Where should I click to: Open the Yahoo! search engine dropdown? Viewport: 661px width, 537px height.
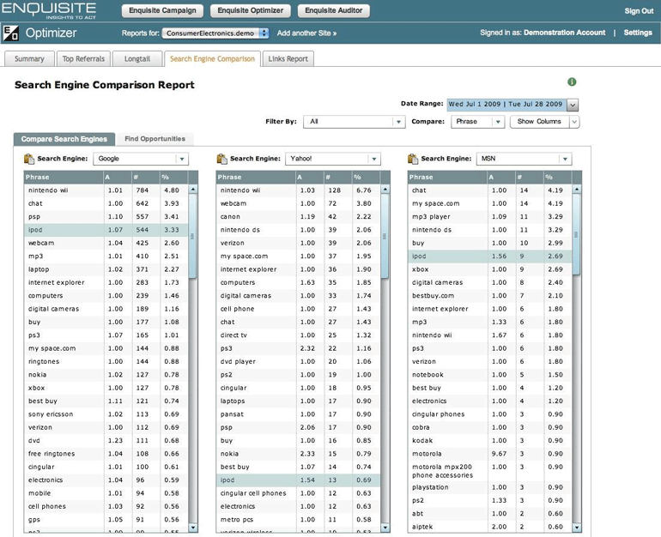point(332,159)
